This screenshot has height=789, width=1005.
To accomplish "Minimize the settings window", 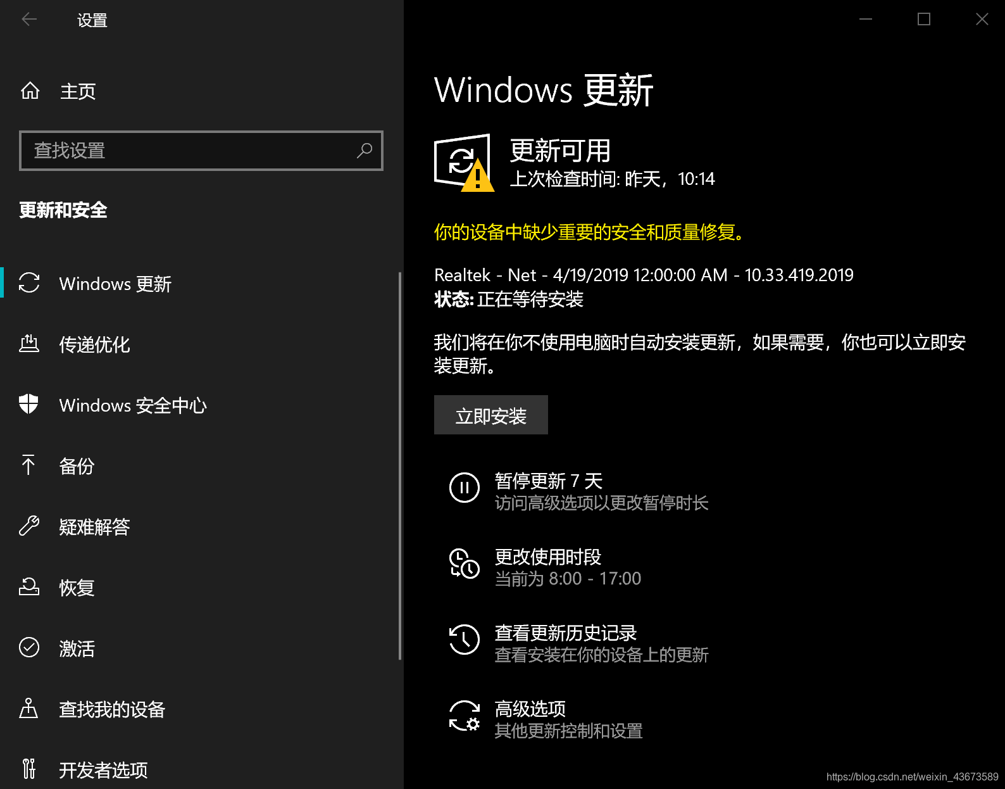I will [866, 19].
